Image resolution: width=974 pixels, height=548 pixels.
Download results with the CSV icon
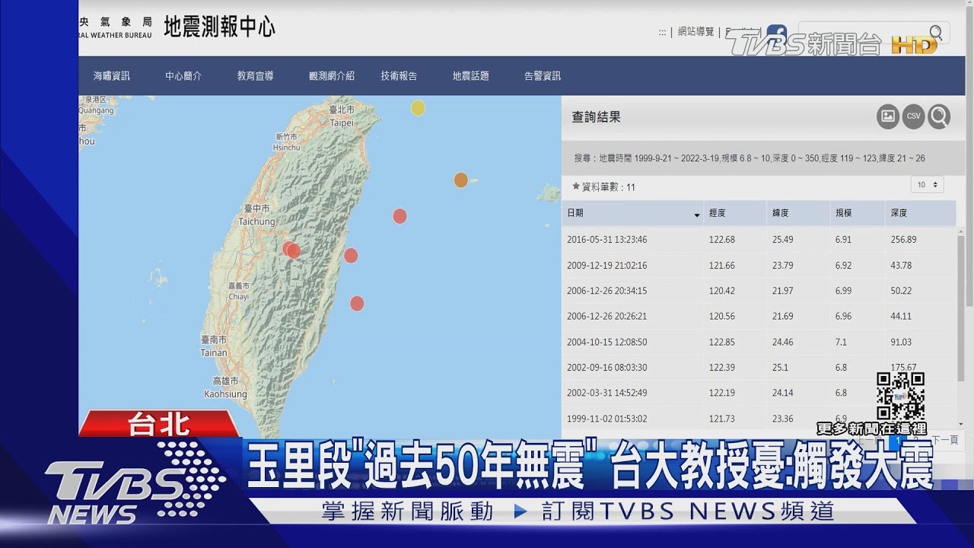(913, 116)
